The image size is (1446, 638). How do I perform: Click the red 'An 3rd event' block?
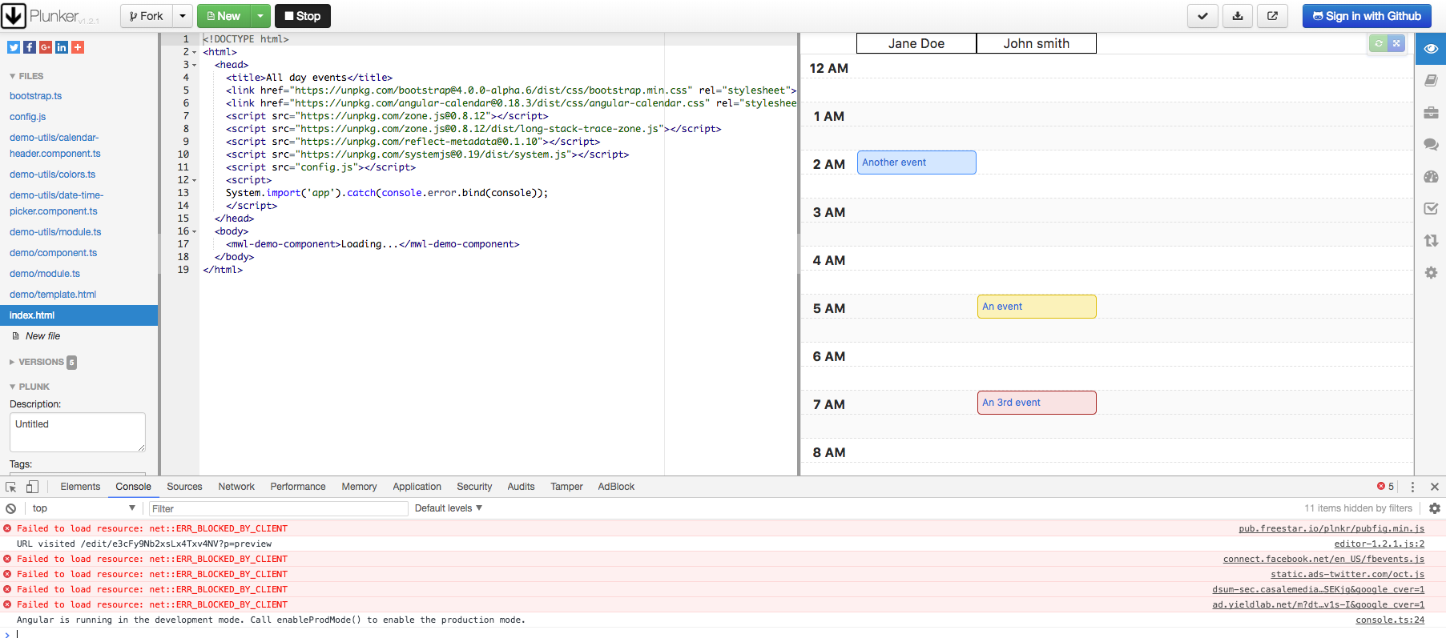pos(1037,403)
